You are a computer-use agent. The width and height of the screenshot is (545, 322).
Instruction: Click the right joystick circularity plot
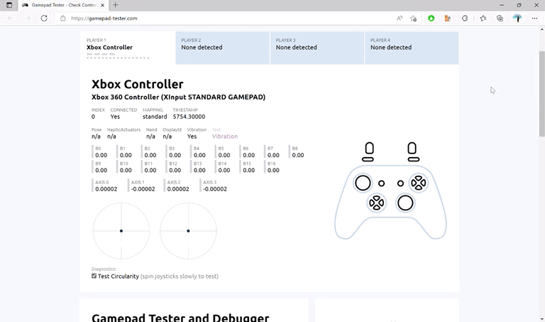[x=188, y=231]
